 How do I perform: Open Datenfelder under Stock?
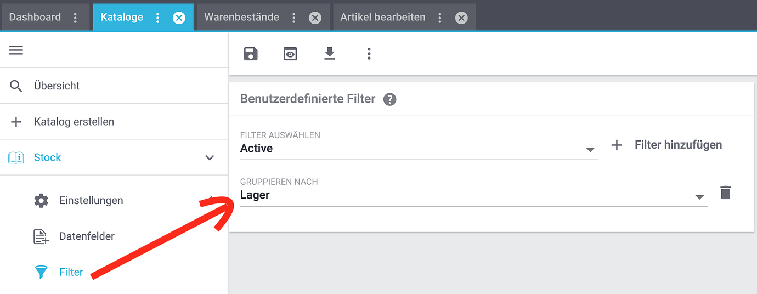(87, 236)
